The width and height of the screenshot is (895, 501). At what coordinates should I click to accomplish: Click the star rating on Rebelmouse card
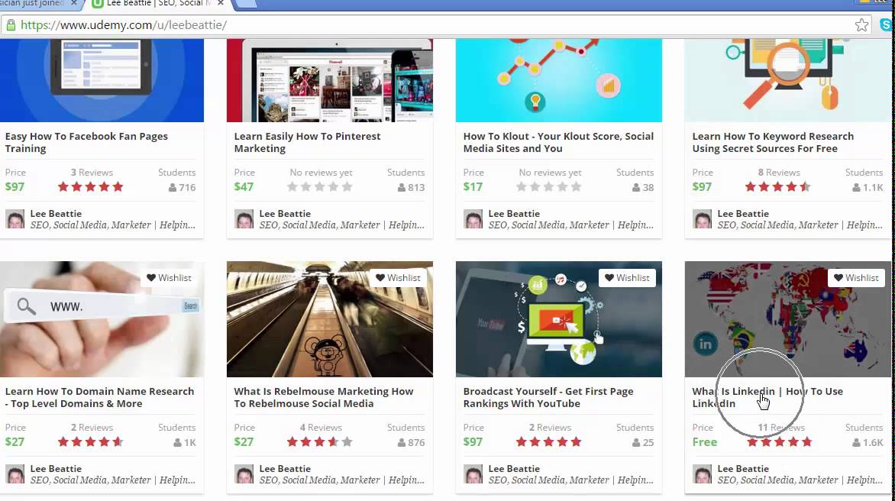tap(320, 441)
